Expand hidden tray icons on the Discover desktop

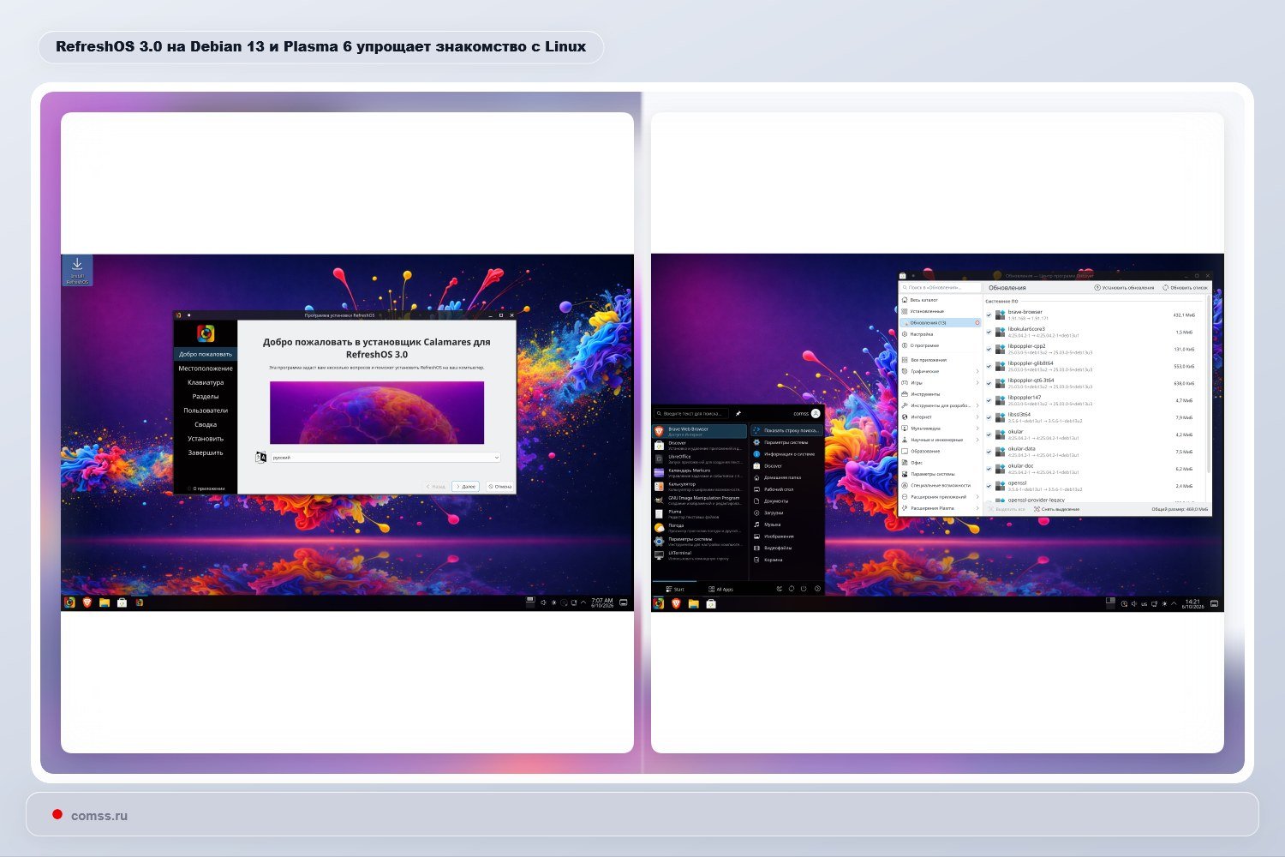coord(1174,604)
